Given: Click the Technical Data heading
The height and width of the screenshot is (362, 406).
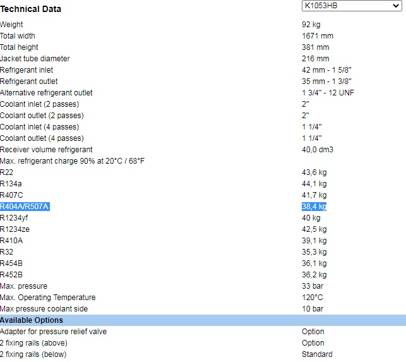Looking at the screenshot, I should click(x=31, y=9).
